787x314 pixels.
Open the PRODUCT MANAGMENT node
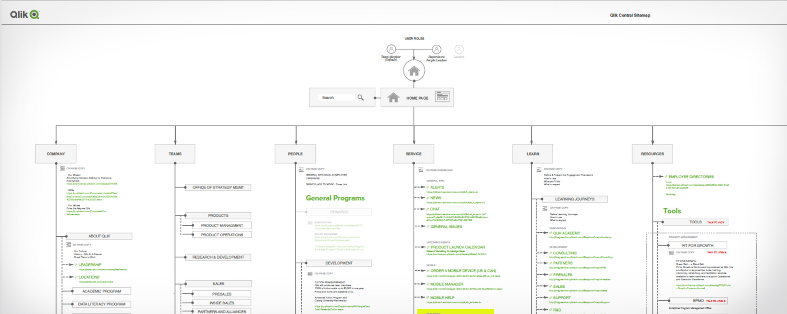(222, 226)
